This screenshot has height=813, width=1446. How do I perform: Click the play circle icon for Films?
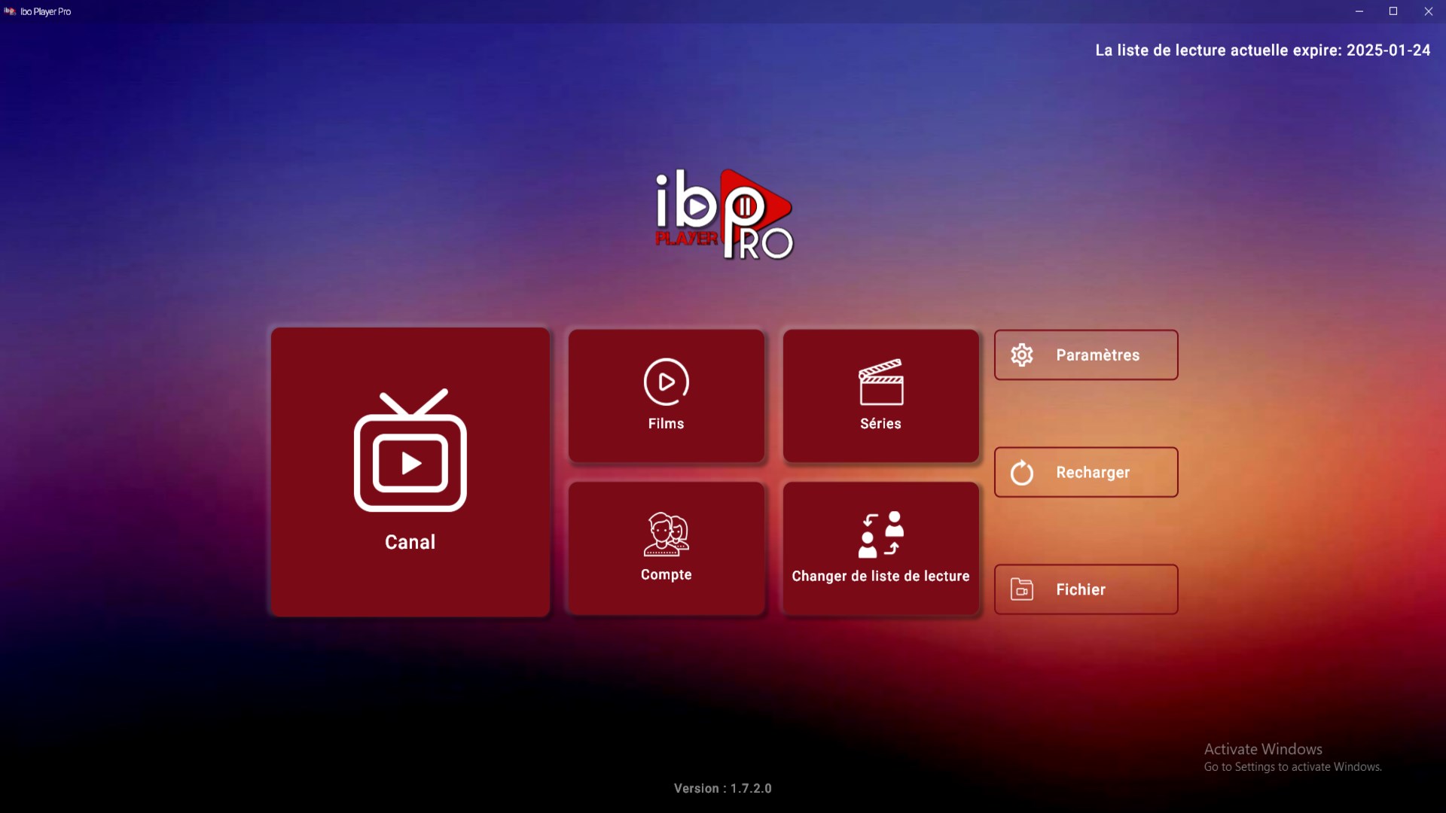666,382
